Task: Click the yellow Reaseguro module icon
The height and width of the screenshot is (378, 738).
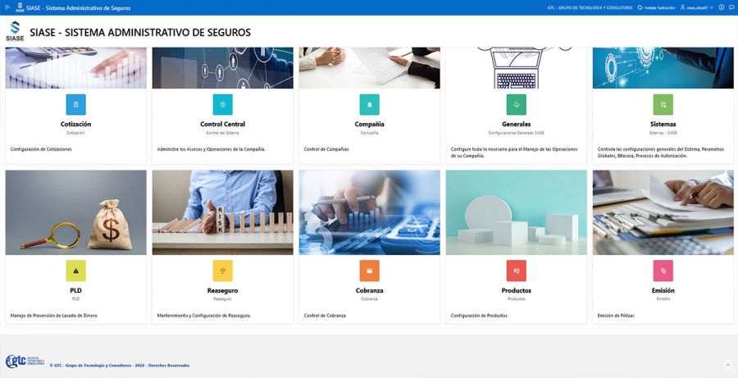Action: coord(222,271)
